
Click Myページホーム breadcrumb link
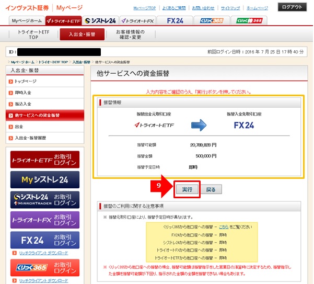22,62
